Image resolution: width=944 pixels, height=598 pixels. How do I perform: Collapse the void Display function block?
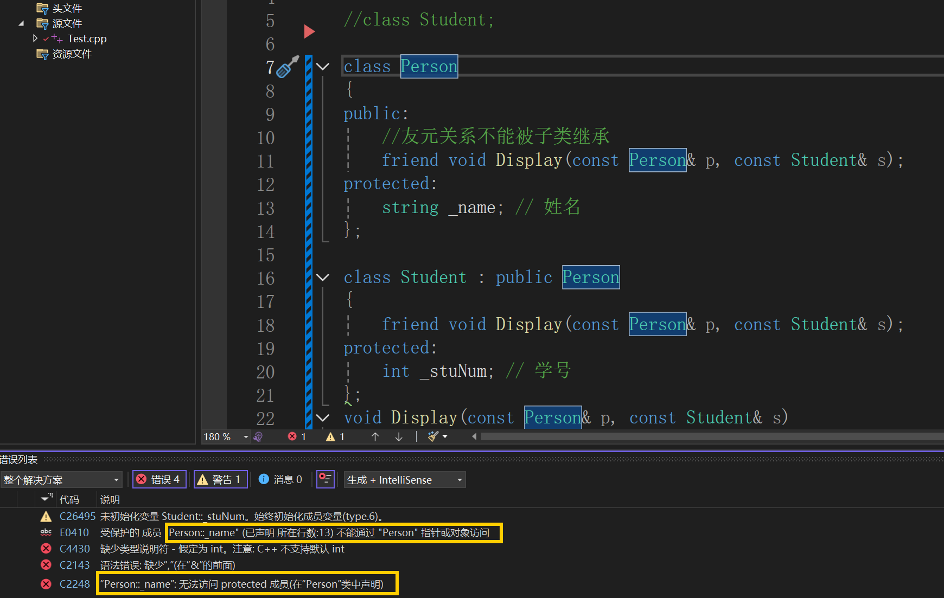coord(323,418)
